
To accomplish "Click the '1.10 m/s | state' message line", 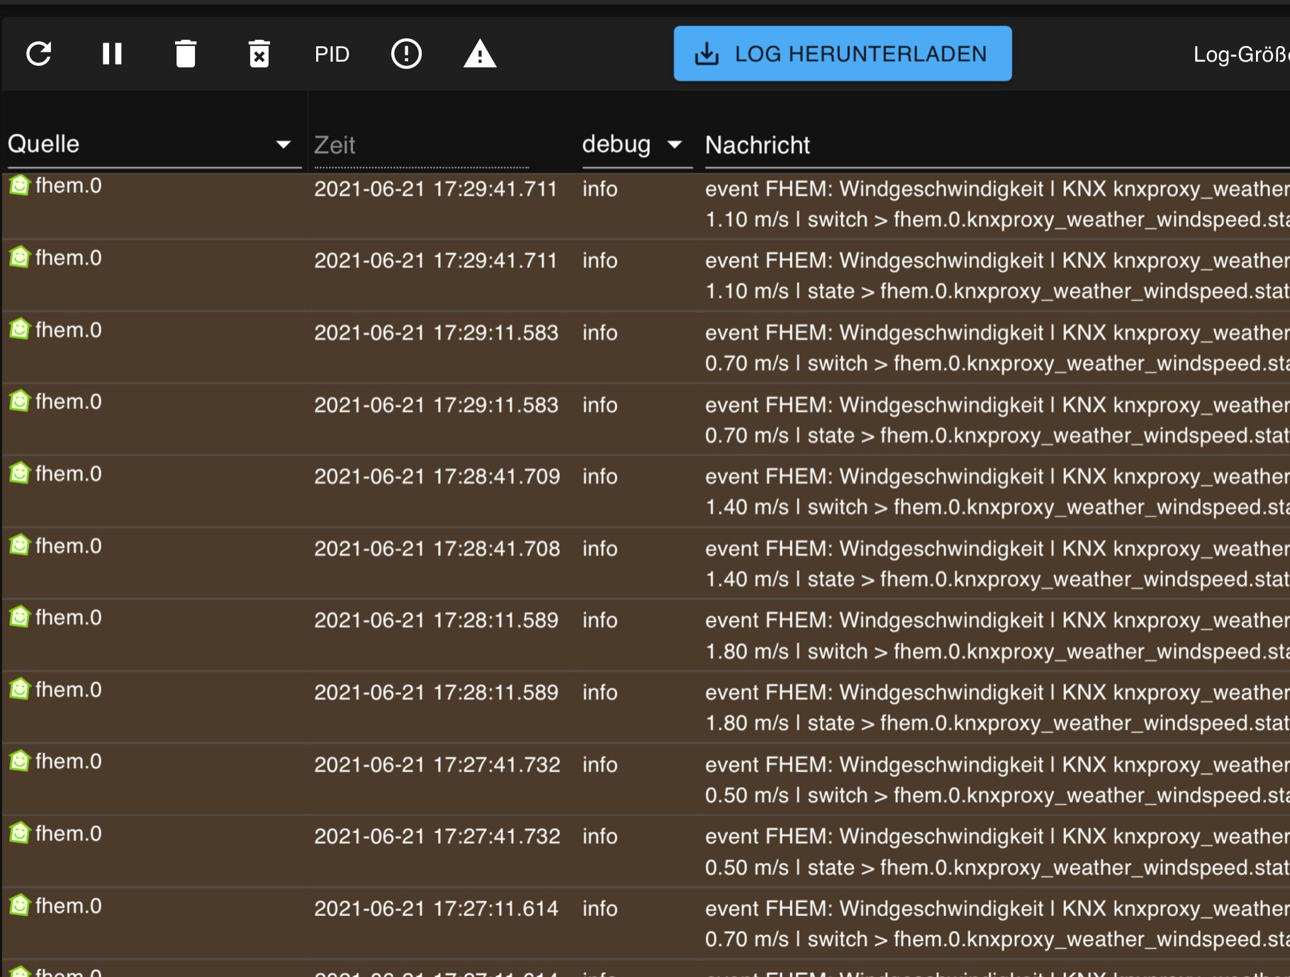I will (x=997, y=291).
